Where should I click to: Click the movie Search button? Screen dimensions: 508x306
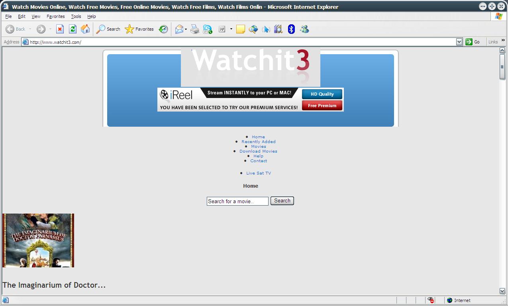click(x=282, y=201)
